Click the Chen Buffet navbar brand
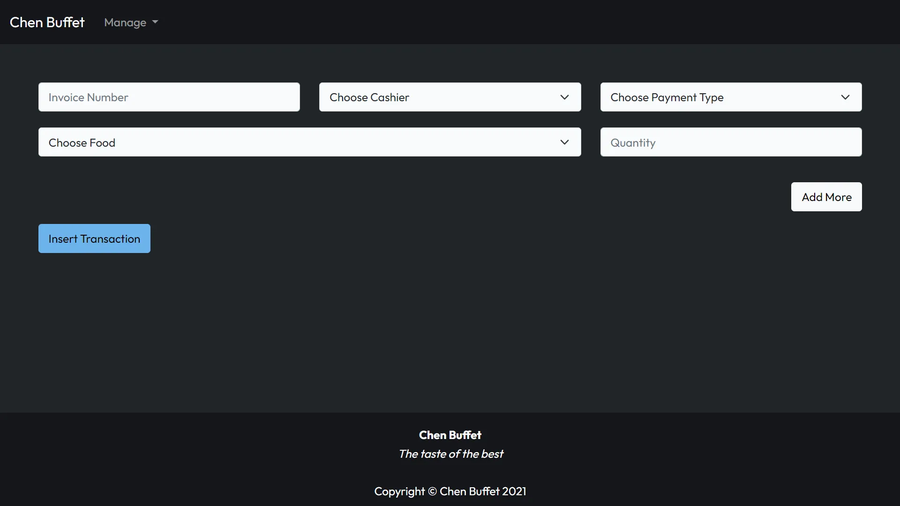 coord(47,22)
